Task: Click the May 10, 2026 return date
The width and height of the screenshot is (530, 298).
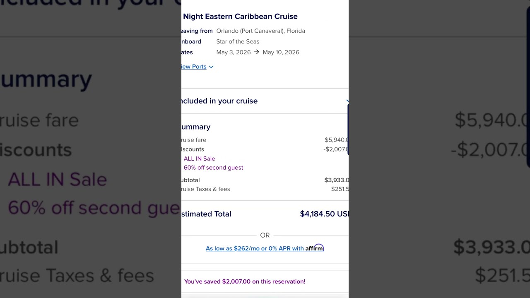Action: click(281, 52)
